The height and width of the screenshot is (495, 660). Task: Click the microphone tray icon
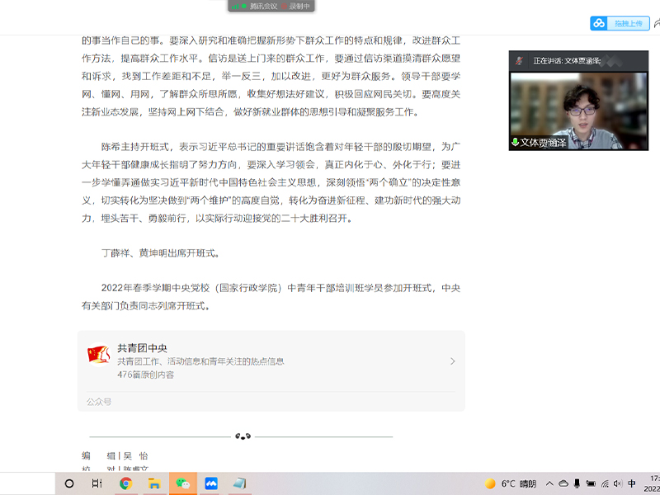(577, 483)
